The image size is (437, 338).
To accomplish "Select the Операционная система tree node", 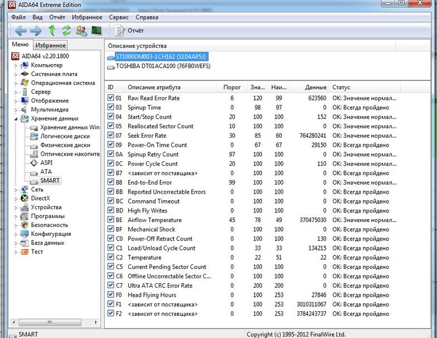I will pyautogui.click(x=63, y=83).
